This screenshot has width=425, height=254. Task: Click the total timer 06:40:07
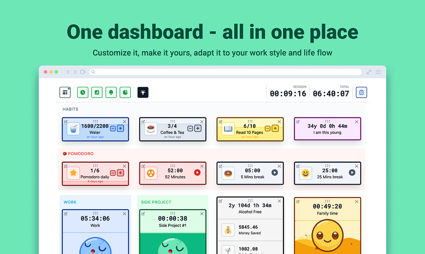click(331, 94)
